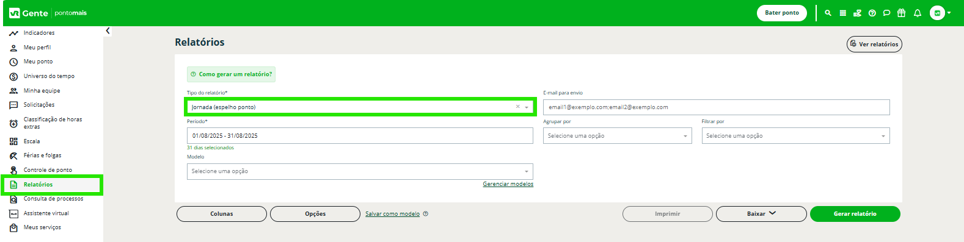The width and height of the screenshot is (964, 242).
Task: Click the Universo do tempo coin icon
Action: pos(13,76)
